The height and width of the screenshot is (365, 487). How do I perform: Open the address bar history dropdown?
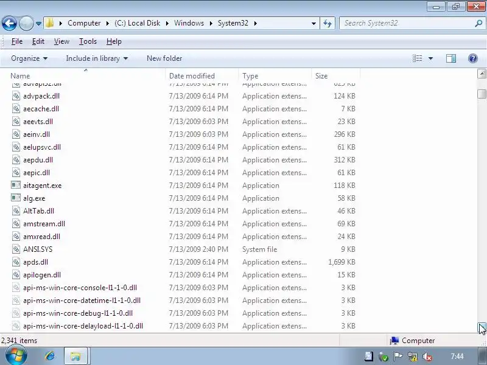point(314,23)
